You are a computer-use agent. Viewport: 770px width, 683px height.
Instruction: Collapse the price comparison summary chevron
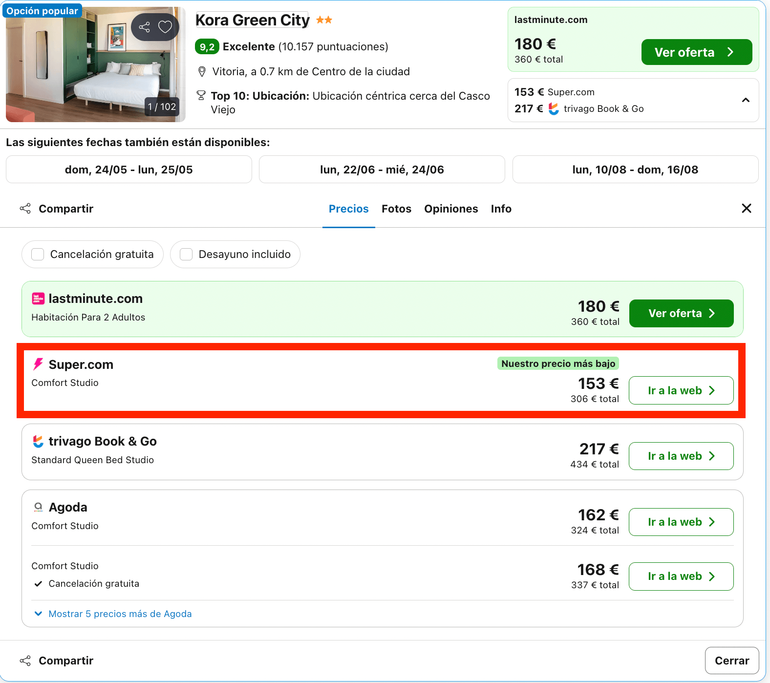coord(746,100)
